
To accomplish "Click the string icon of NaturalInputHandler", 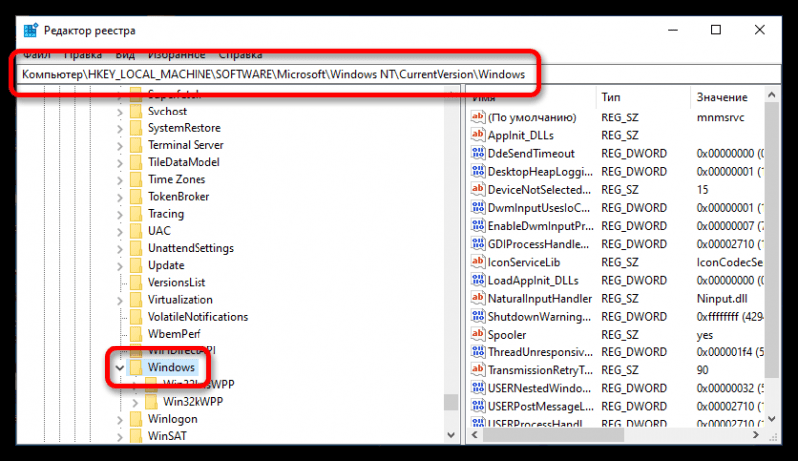I will point(478,298).
